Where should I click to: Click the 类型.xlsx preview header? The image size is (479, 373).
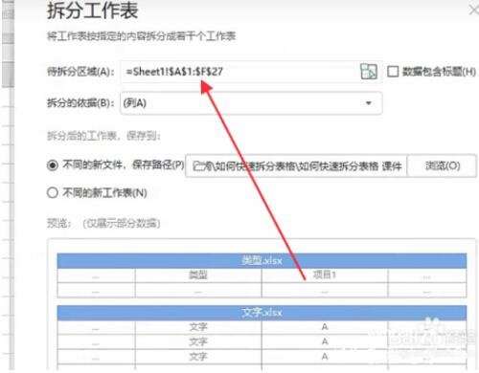[262, 261]
